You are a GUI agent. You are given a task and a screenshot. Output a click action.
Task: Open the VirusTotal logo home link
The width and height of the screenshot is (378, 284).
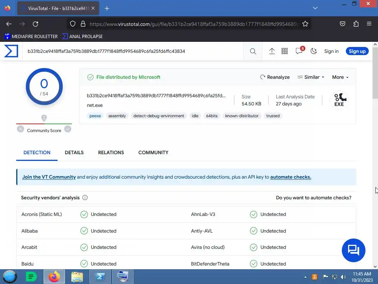pyautogui.click(x=11, y=51)
